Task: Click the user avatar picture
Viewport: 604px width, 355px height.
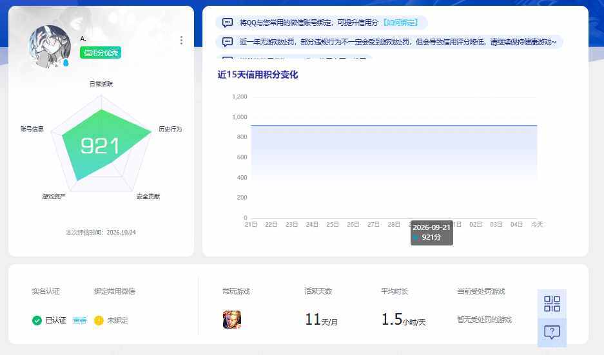Action: (x=50, y=46)
